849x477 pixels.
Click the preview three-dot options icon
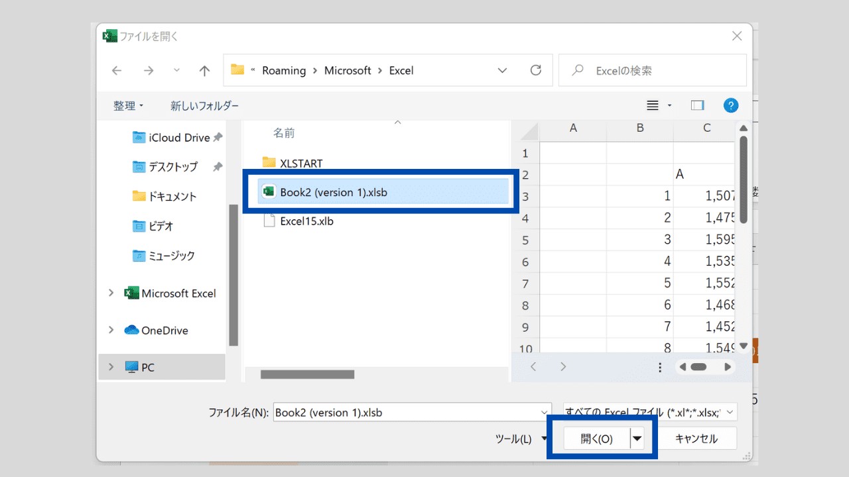(x=659, y=366)
